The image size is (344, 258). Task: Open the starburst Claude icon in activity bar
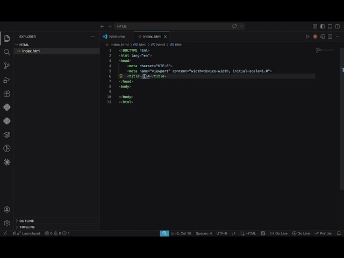7,162
